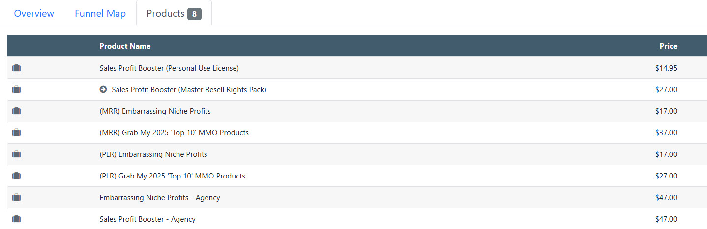Click briefcase icon for (MRR) Embarrassing Niche Profits
The image size is (707, 229).
tap(16, 111)
